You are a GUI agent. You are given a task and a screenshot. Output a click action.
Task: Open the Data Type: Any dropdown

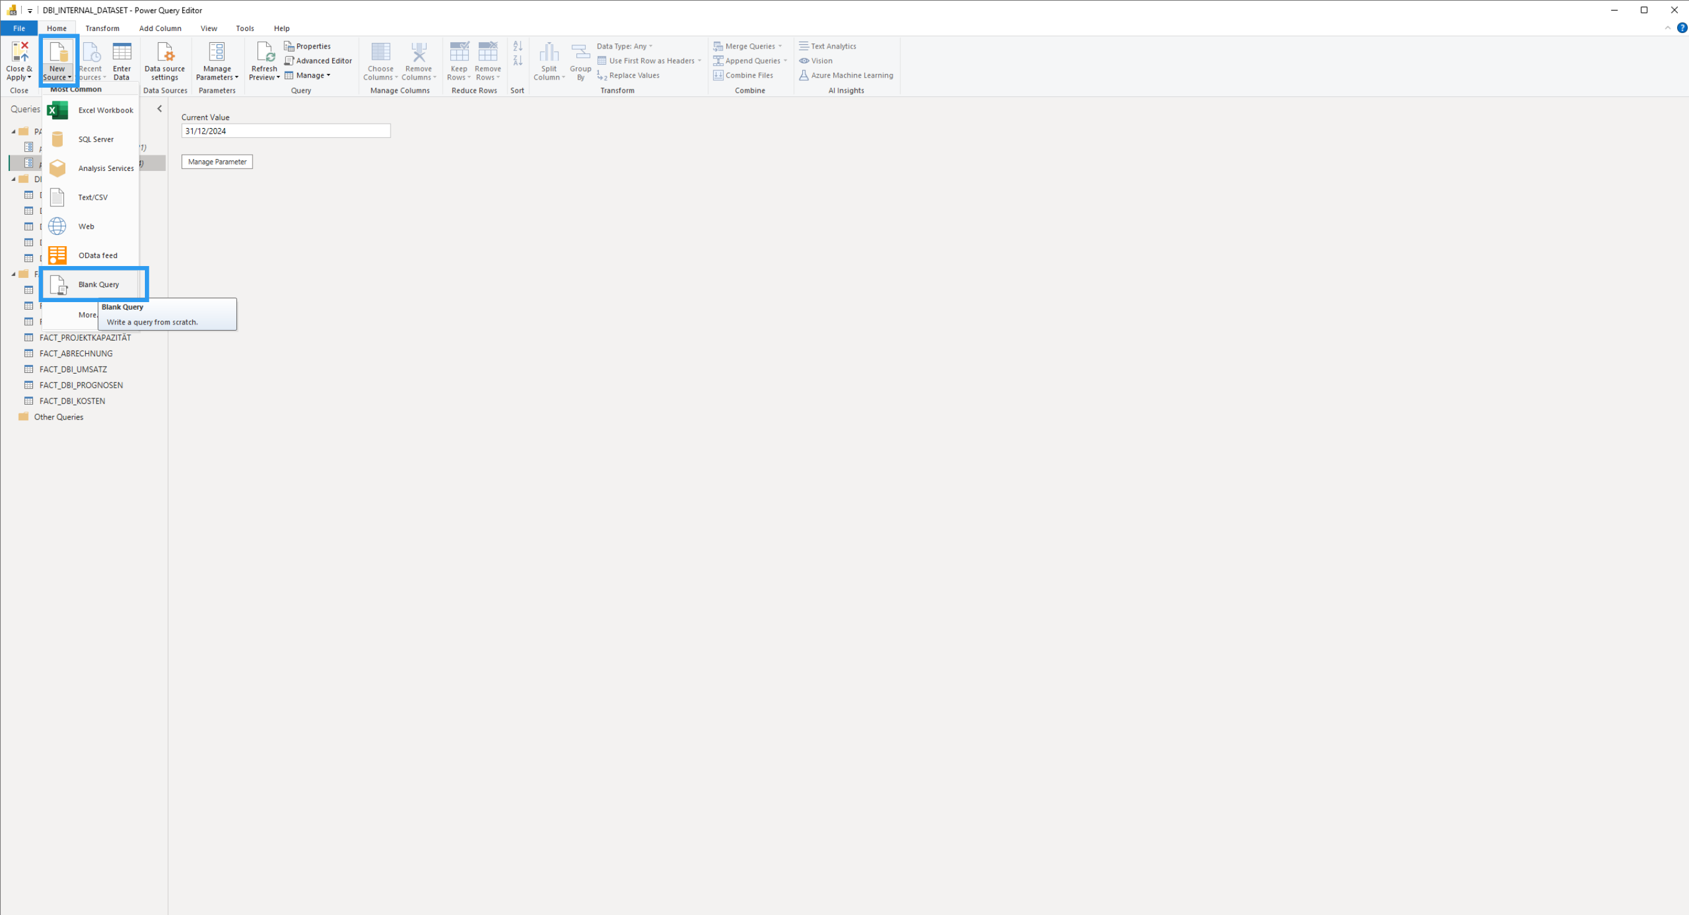click(x=625, y=46)
